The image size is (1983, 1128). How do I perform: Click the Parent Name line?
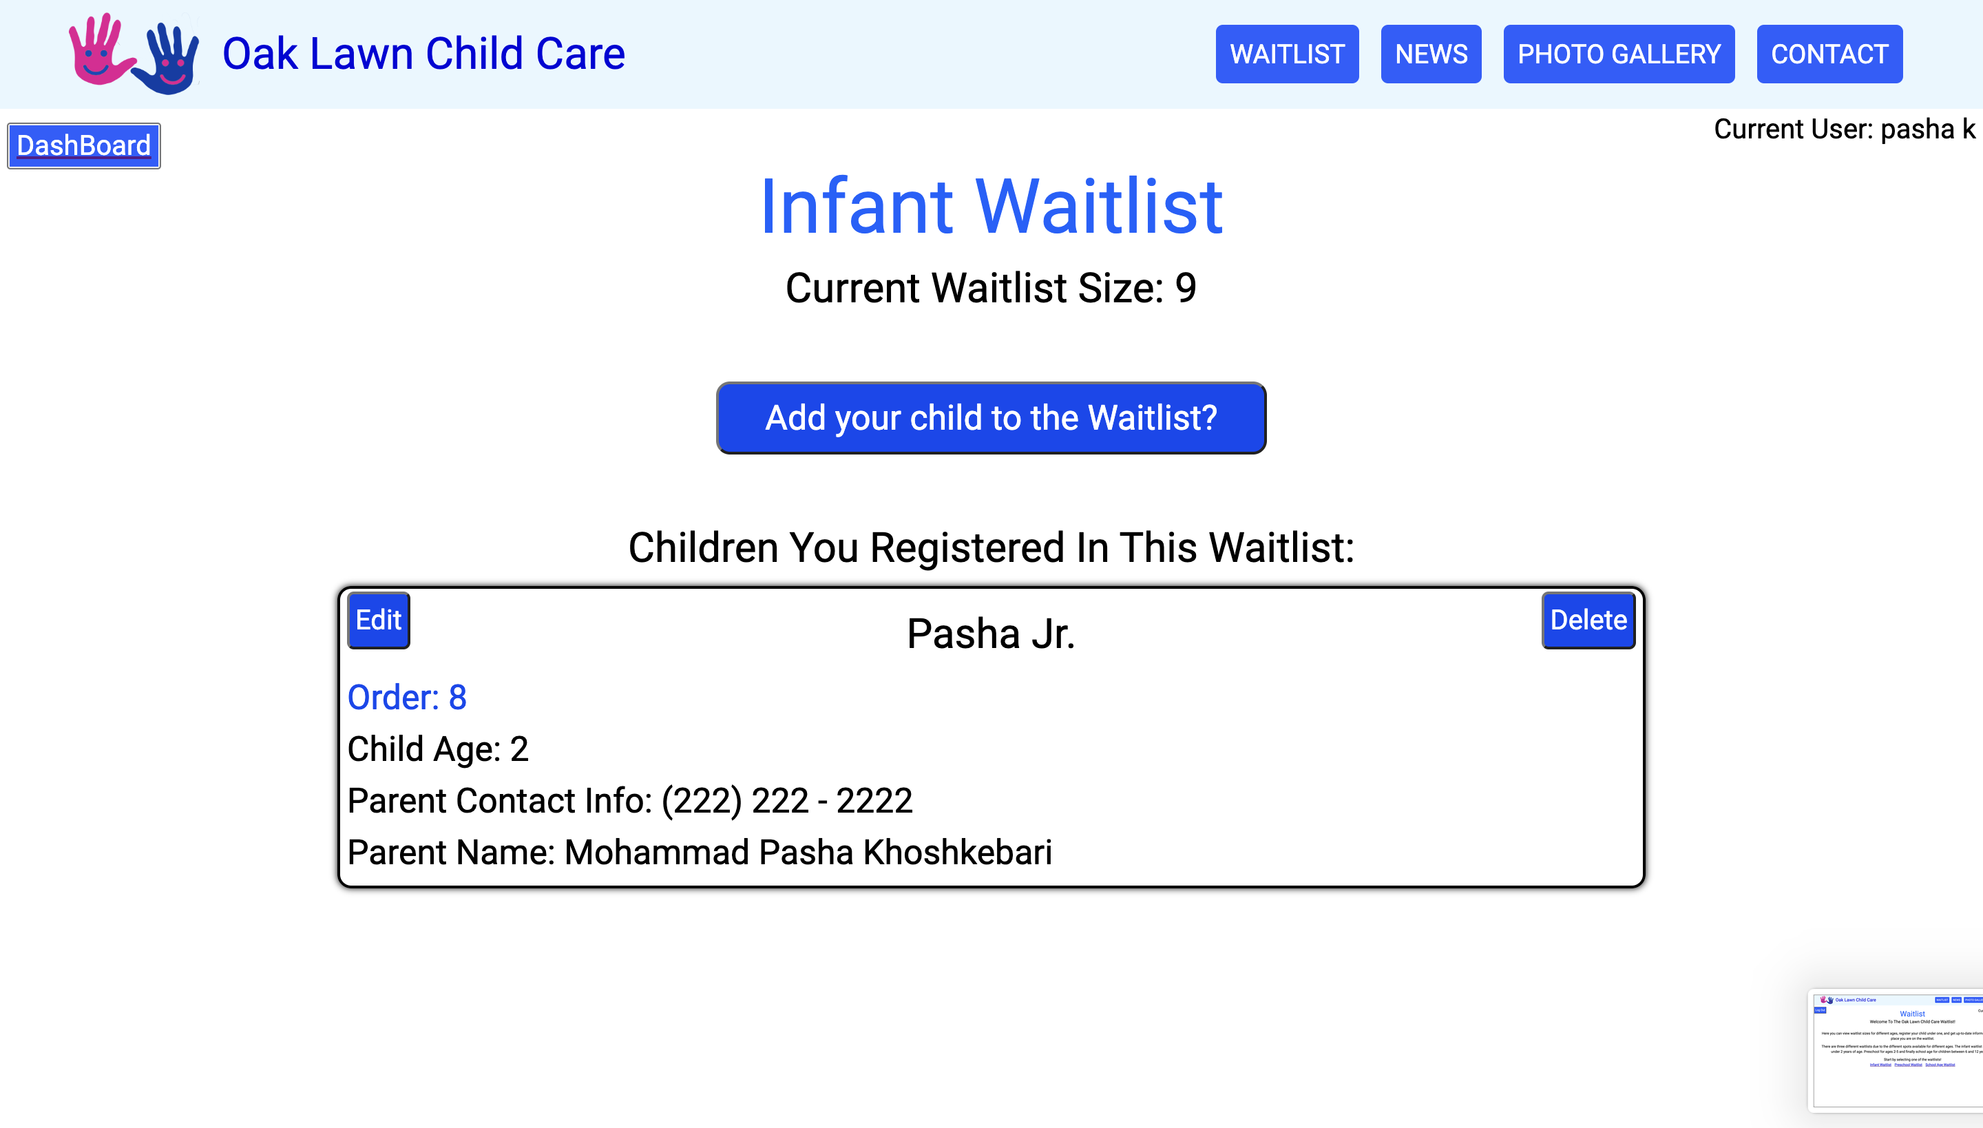click(x=699, y=853)
